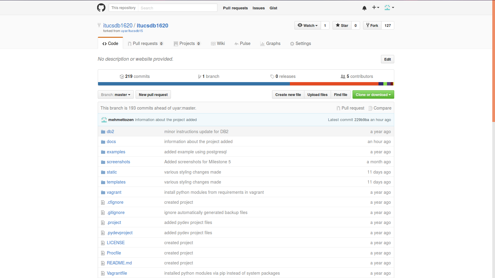
Task: Click the examples folder icon
Action: click(103, 152)
